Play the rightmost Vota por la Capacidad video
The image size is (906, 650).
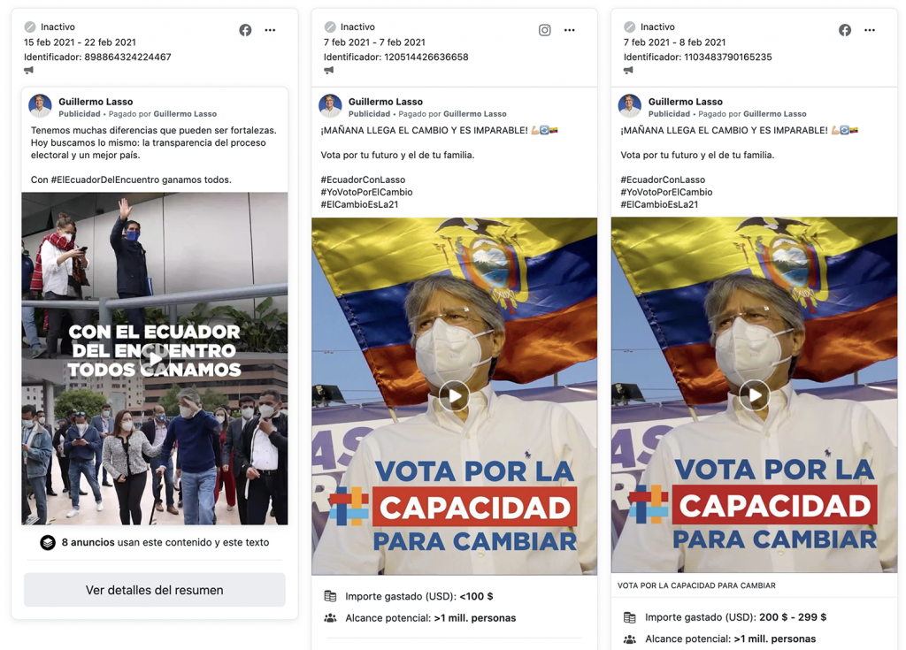click(x=754, y=395)
